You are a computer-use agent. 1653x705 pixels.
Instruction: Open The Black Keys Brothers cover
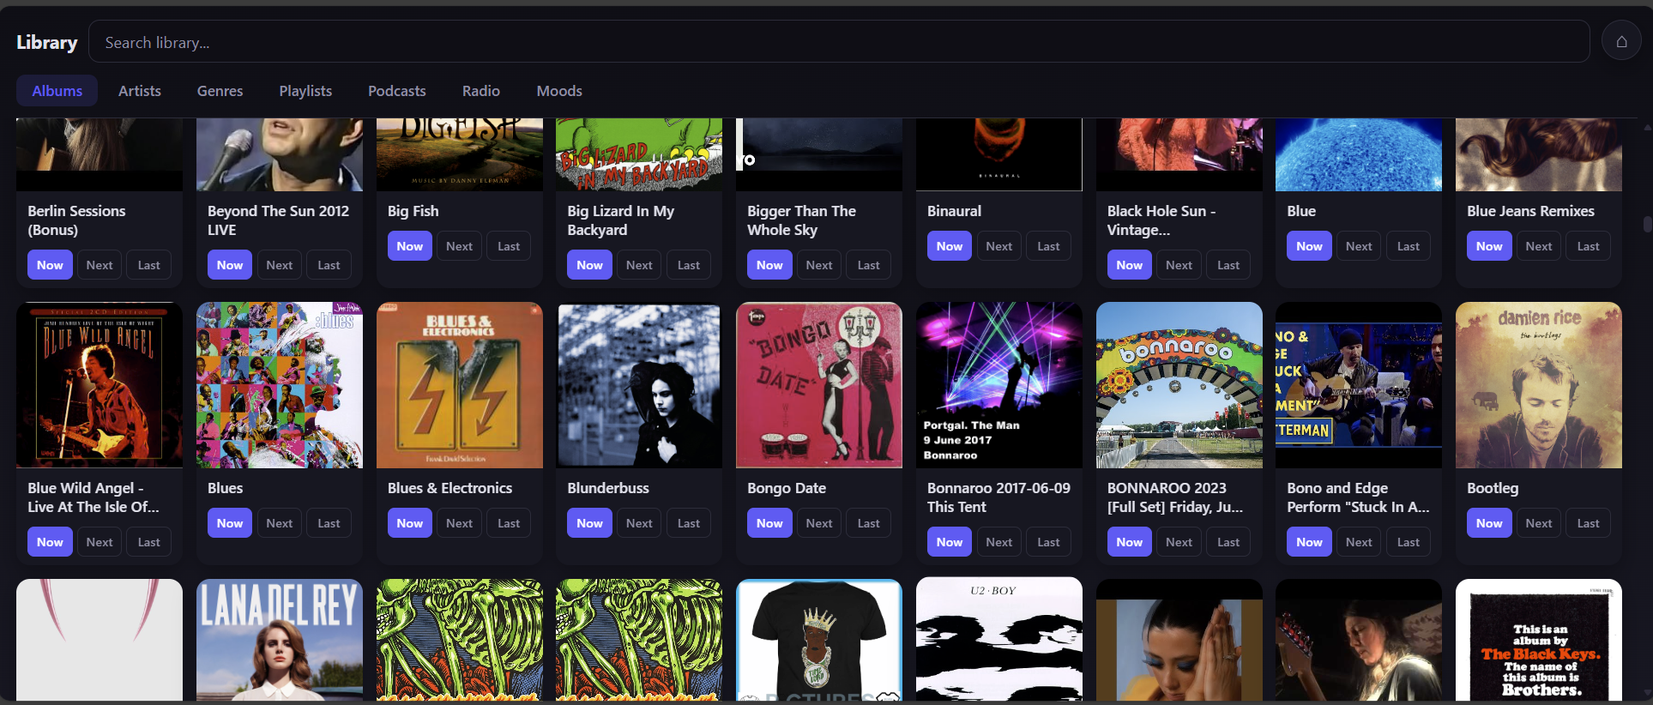(1539, 640)
